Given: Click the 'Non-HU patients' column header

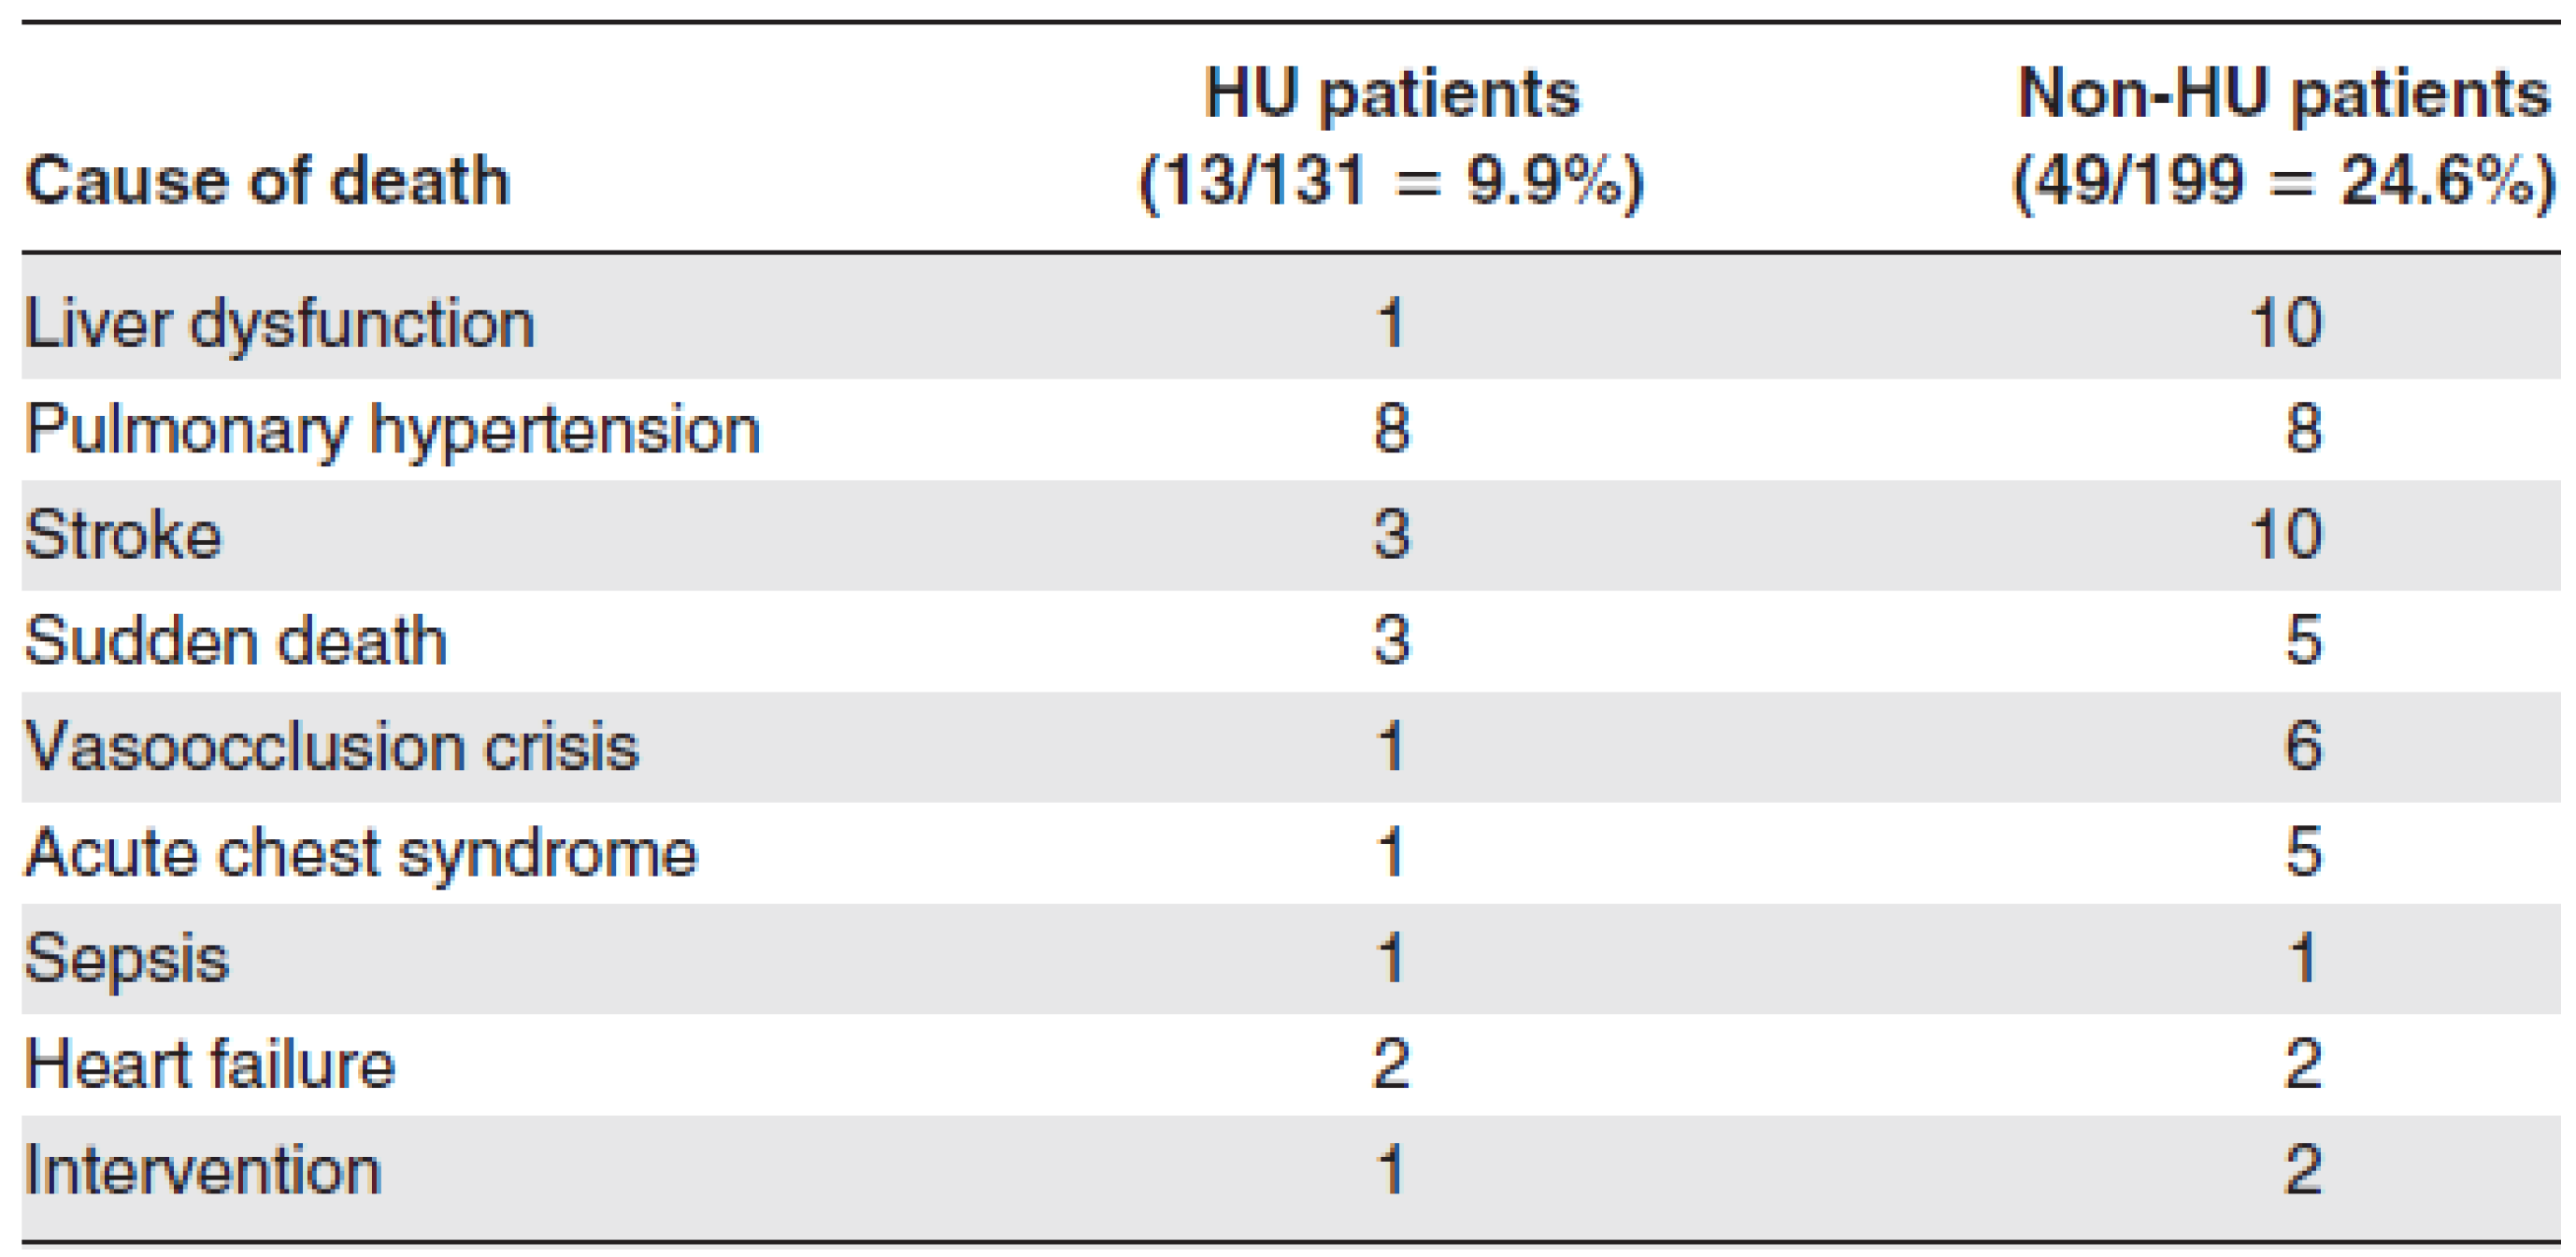Looking at the screenshot, I should click(2284, 94).
